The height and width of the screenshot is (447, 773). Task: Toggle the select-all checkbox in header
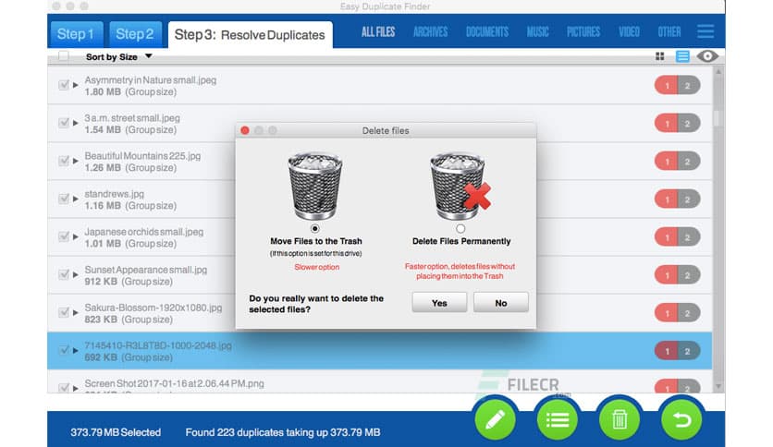(x=64, y=56)
